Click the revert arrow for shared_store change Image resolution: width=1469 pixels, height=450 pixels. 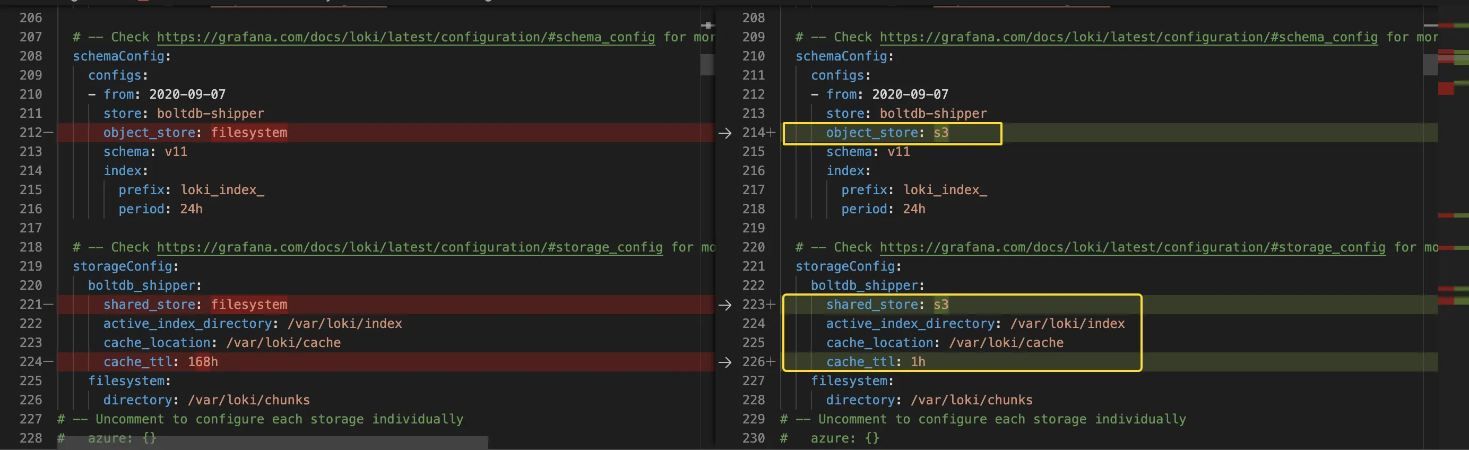[x=724, y=305]
